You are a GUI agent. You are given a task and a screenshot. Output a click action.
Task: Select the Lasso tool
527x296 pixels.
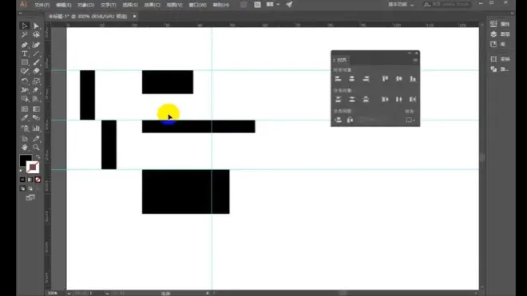pos(36,35)
